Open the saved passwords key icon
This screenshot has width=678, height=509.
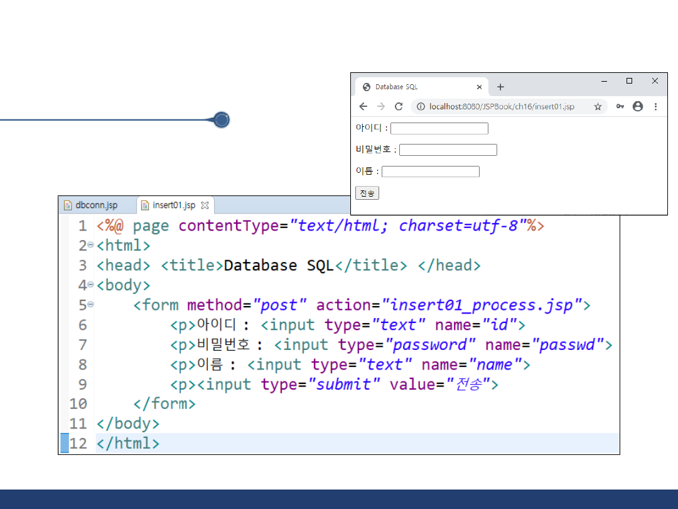pyautogui.click(x=620, y=107)
